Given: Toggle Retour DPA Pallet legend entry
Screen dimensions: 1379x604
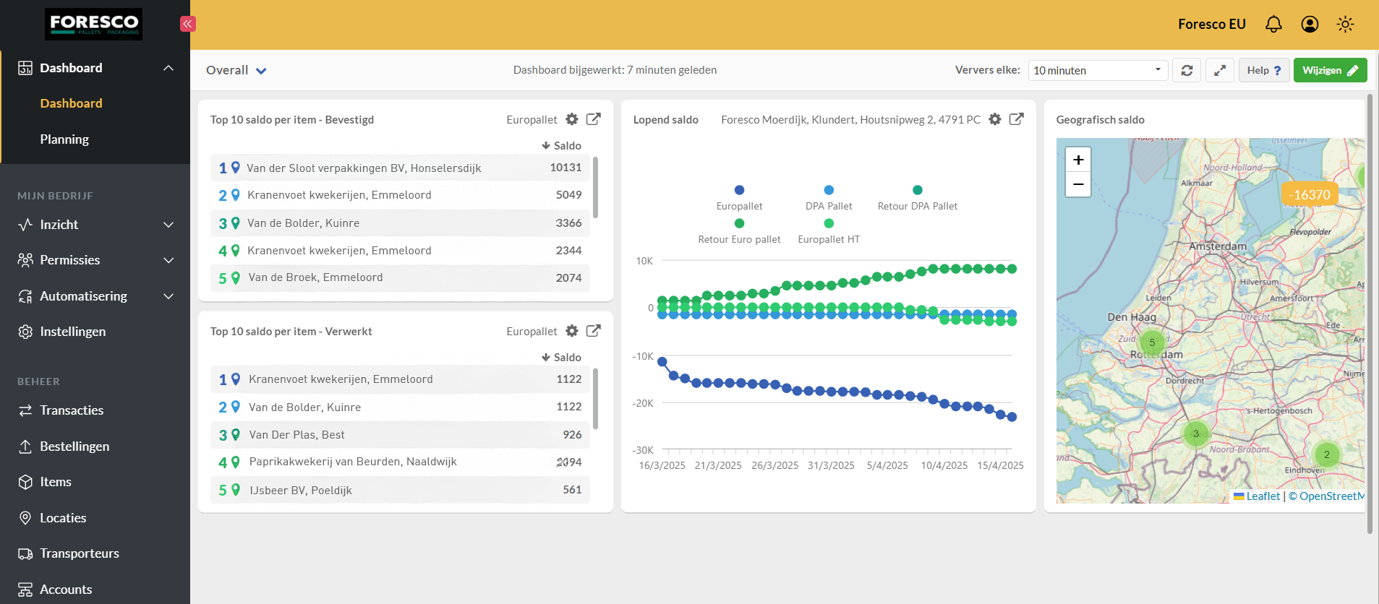Looking at the screenshot, I should pos(917,198).
